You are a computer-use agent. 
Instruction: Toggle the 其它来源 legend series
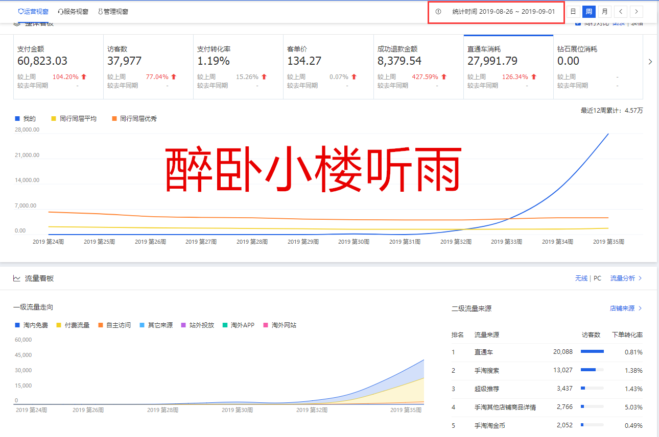[156, 325]
